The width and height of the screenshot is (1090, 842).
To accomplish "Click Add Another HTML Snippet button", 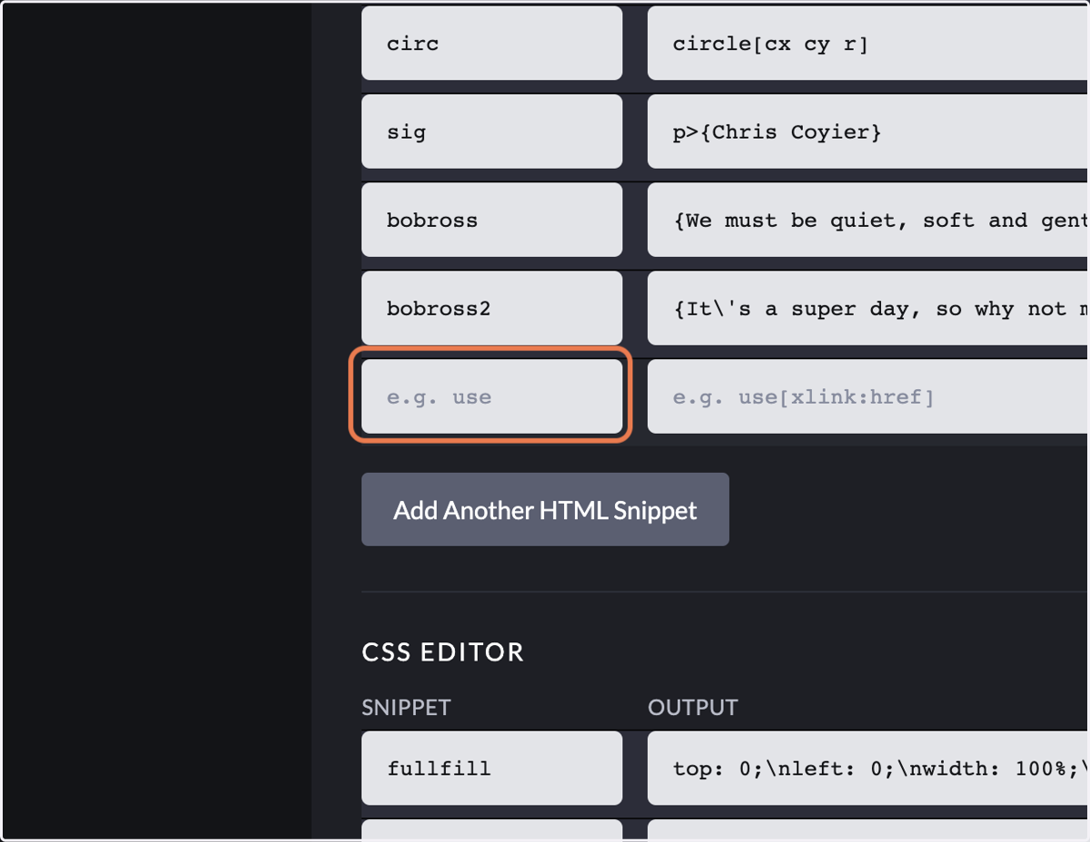I will (x=545, y=509).
